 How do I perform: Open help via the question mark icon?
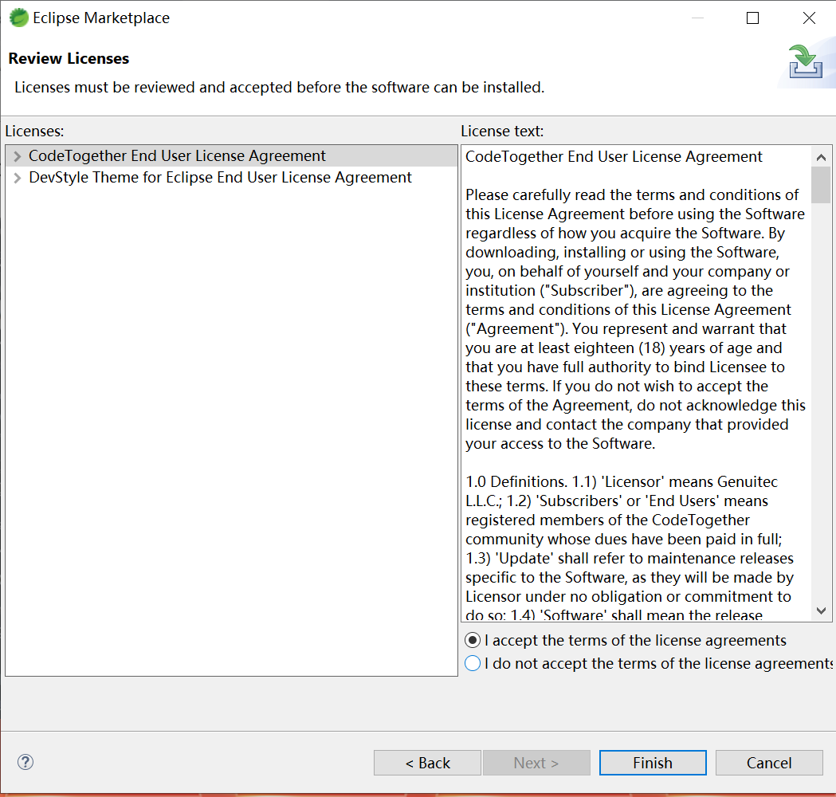coord(26,762)
